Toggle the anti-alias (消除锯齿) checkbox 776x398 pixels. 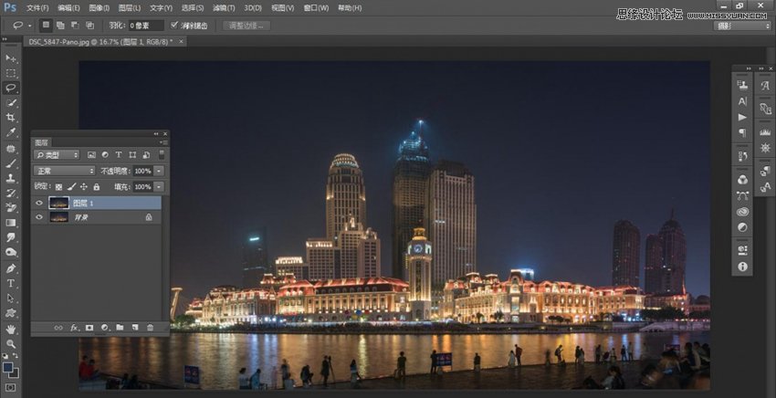(x=174, y=26)
